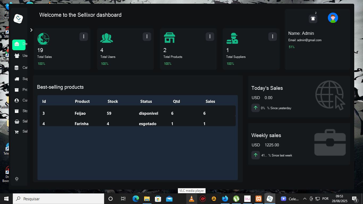Select the Feijao product row

coord(138,111)
